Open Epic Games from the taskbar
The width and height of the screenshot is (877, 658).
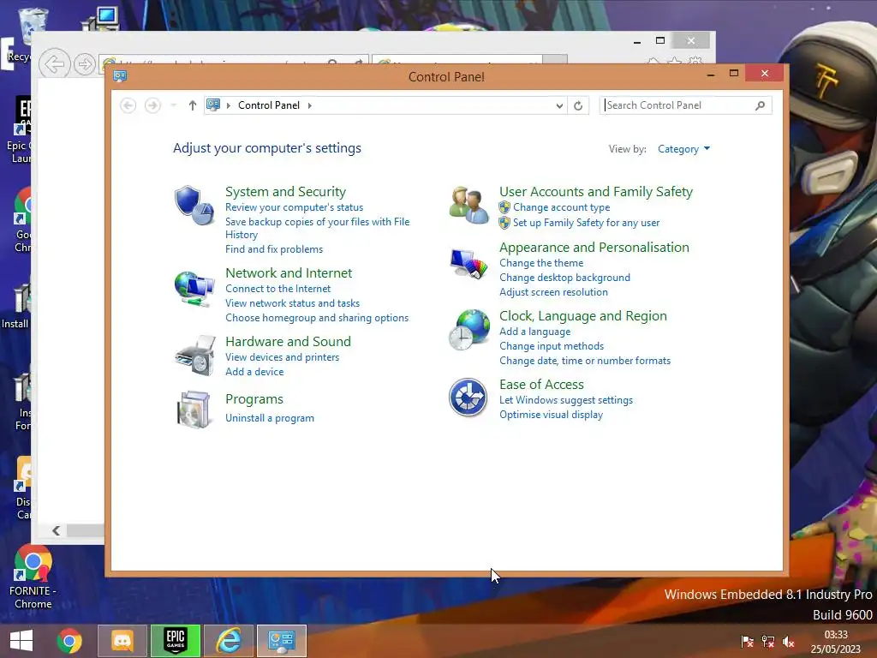176,641
